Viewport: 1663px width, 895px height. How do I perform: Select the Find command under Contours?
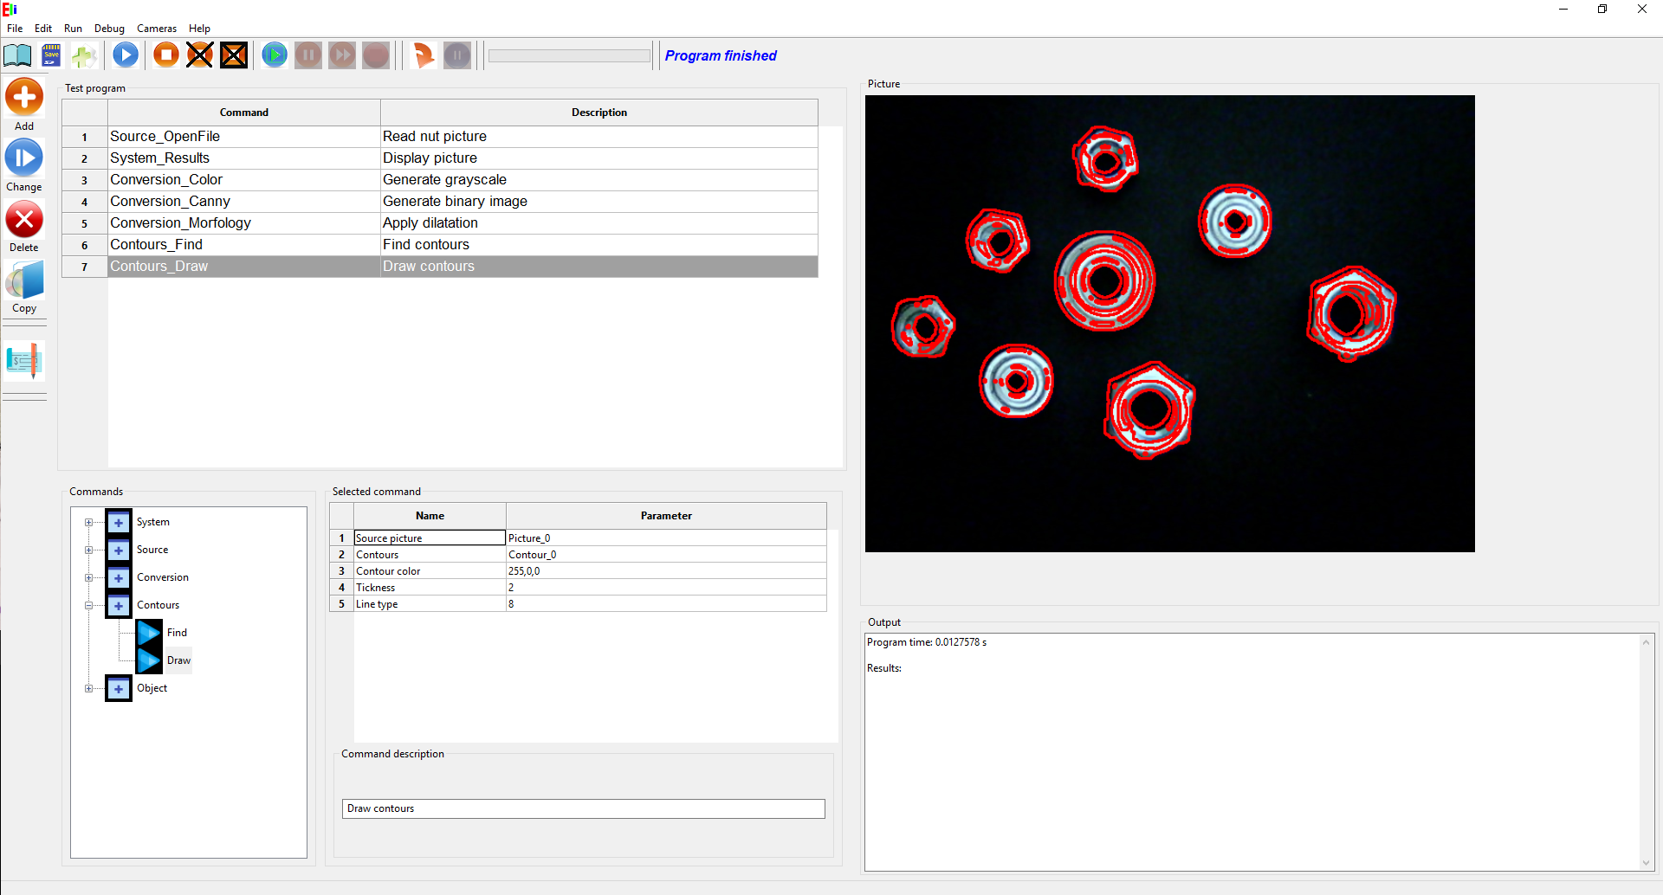point(177,633)
